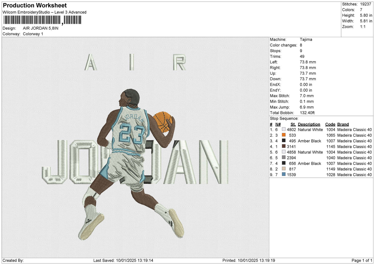Click the Zoom value 1:1
Screen dimensions: 375x265
(x=363, y=27)
